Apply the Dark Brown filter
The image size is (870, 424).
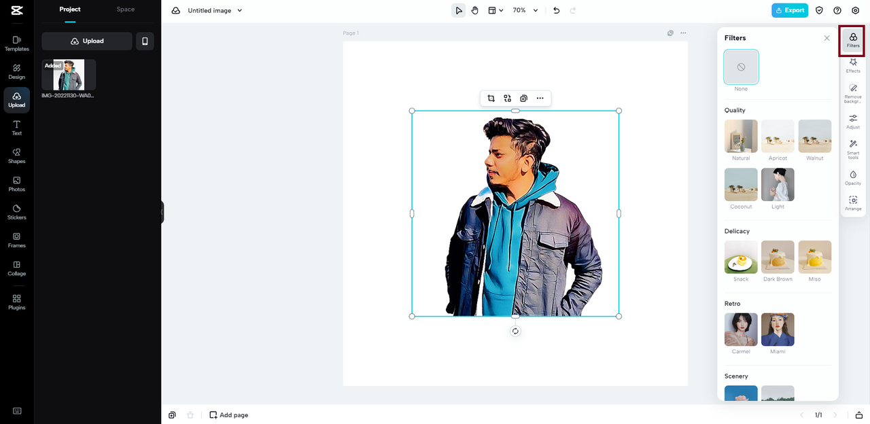click(x=778, y=257)
